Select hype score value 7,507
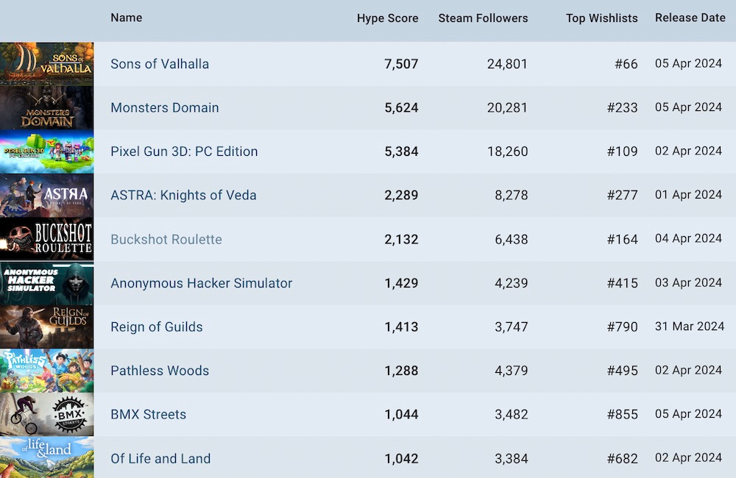Screen dimensions: 736x478 pos(401,64)
